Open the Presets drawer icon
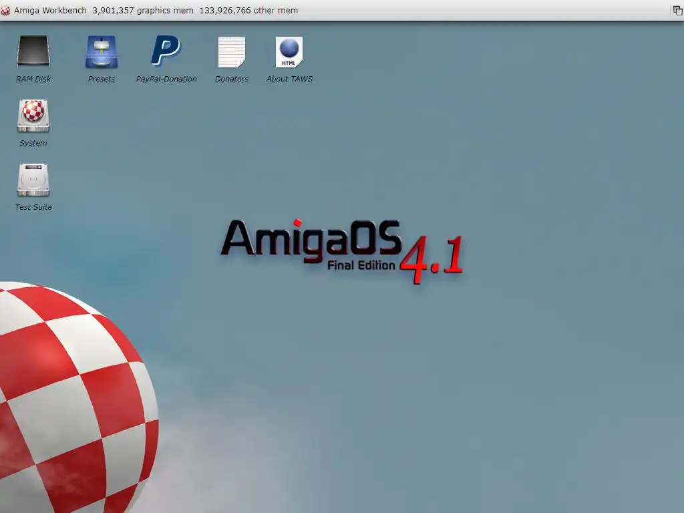The height and width of the screenshot is (513, 684). [102, 52]
